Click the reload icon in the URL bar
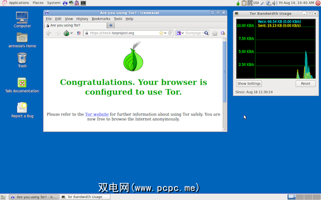The width and height of the screenshot is (321, 200). [170, 33]
